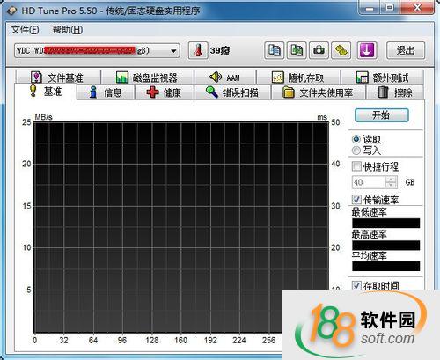Minimize the HD Tune Pro window

click(x=370, y=8)
